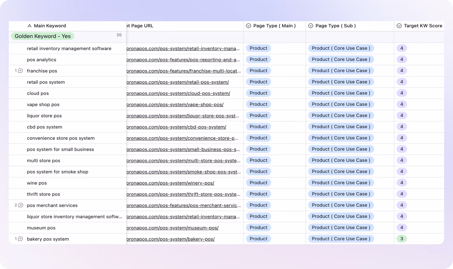The width and height of the screenshot is (453, 269).
Task: Click Product ( Core Use Case ) tag in pos analytics row
Action: tap(341, 59)
